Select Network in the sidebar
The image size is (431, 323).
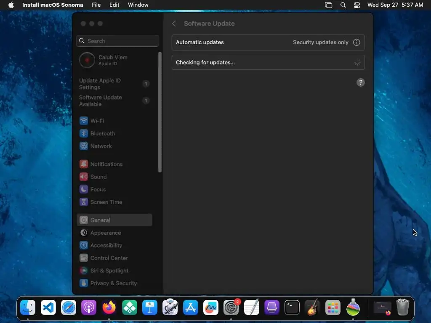click(114, 146)
